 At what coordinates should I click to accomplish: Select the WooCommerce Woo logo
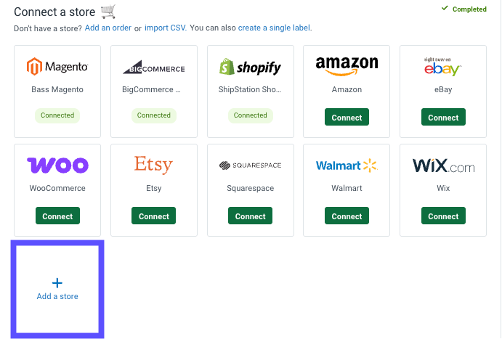pos(57,165)
